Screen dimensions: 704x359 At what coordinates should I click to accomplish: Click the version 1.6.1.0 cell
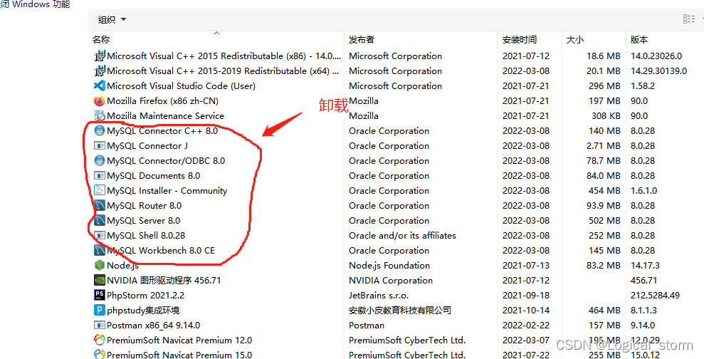tap(643, 190)
